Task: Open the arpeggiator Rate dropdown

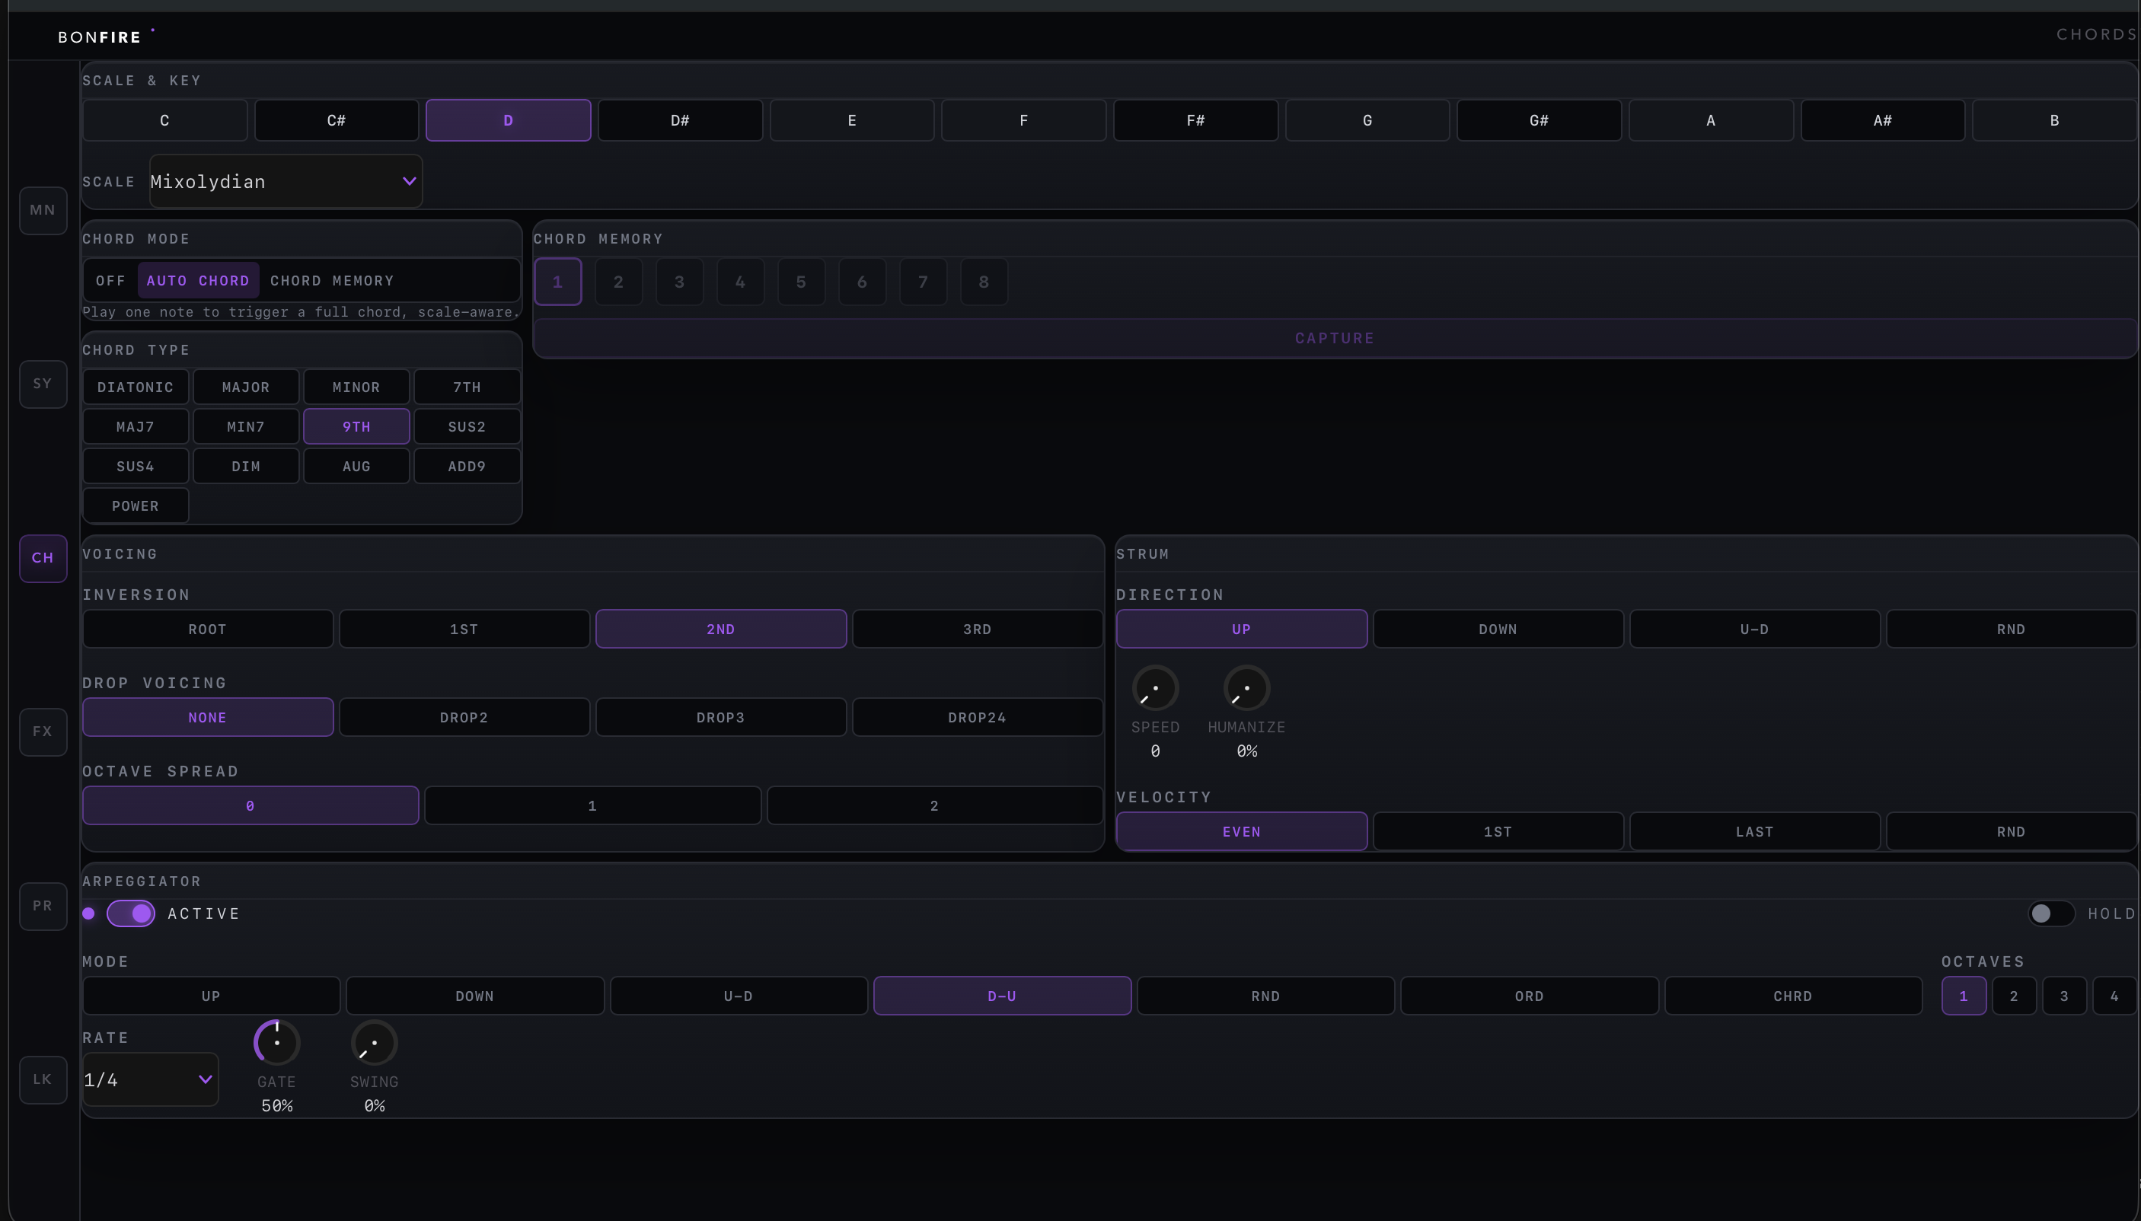Action: tap(150, 1079)
